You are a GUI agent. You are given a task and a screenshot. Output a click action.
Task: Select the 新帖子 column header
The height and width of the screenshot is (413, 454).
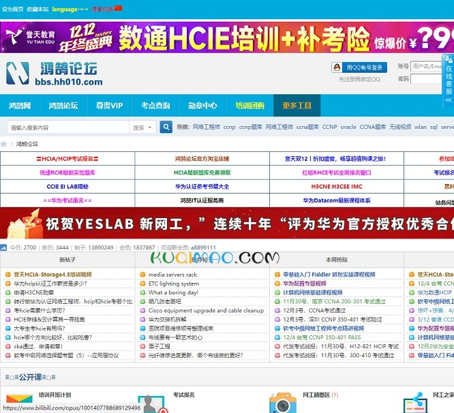pyautogui.click(x=67, y=260)
